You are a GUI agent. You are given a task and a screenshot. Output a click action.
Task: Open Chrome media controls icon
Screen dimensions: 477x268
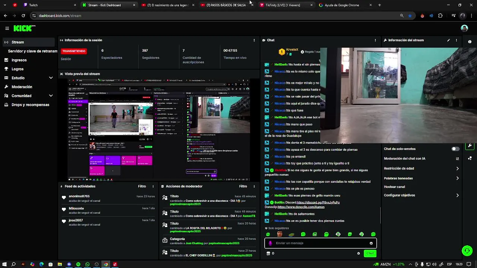click(x=454, y=16)
